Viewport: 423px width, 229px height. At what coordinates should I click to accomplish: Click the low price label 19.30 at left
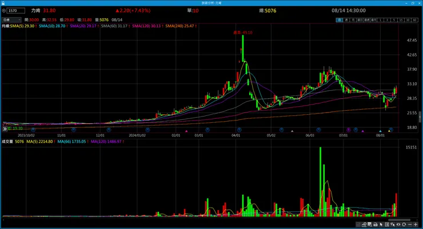pyautogui.click(x=15, y=128)
